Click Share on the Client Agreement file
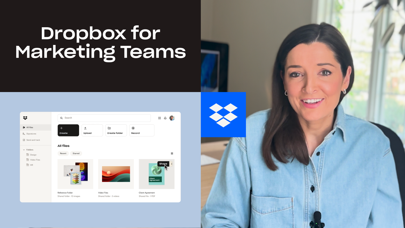 163,164
